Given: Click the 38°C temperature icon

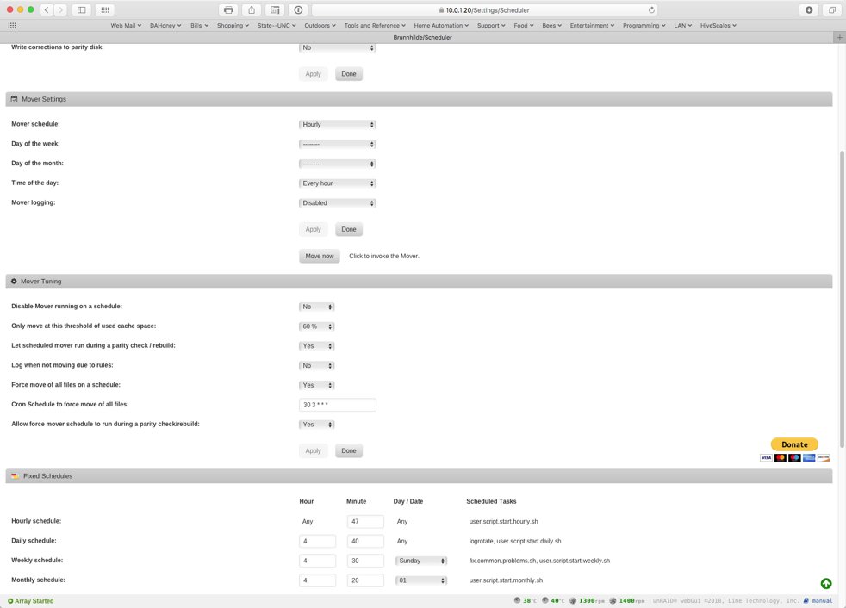Looking at the screenshot, I should 518,600.
